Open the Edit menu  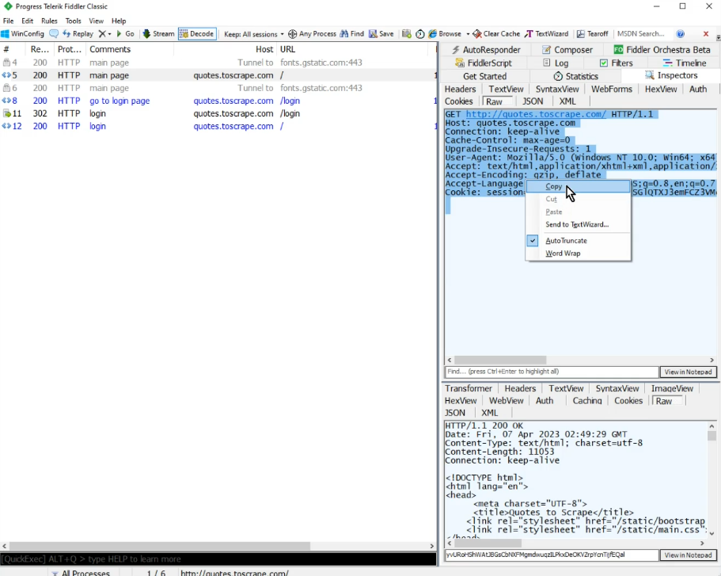(x=27, y=21)
